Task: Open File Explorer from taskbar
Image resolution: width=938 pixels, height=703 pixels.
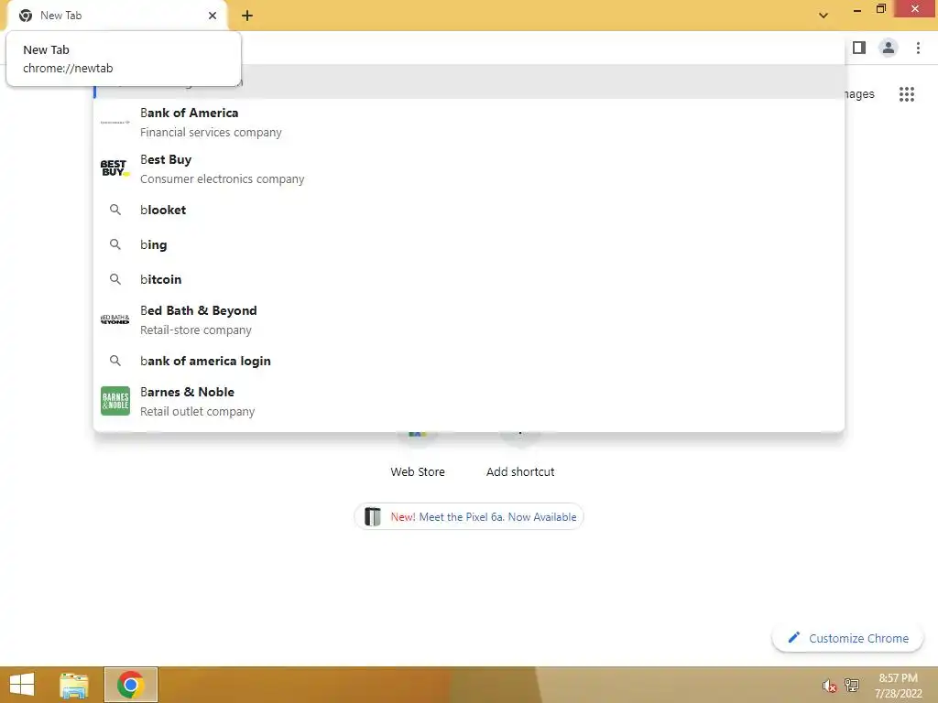Action: coord(74,685)
